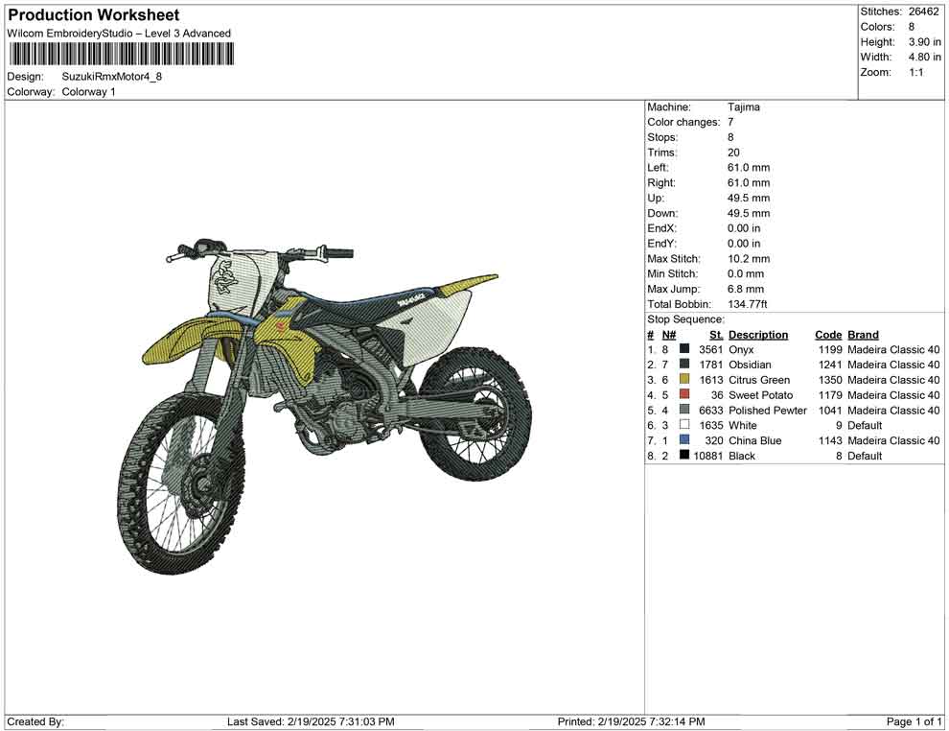Click the Polished Pewter description text
Screen dimensions: 949x731
pyautogui.click(x=768, y=410)
